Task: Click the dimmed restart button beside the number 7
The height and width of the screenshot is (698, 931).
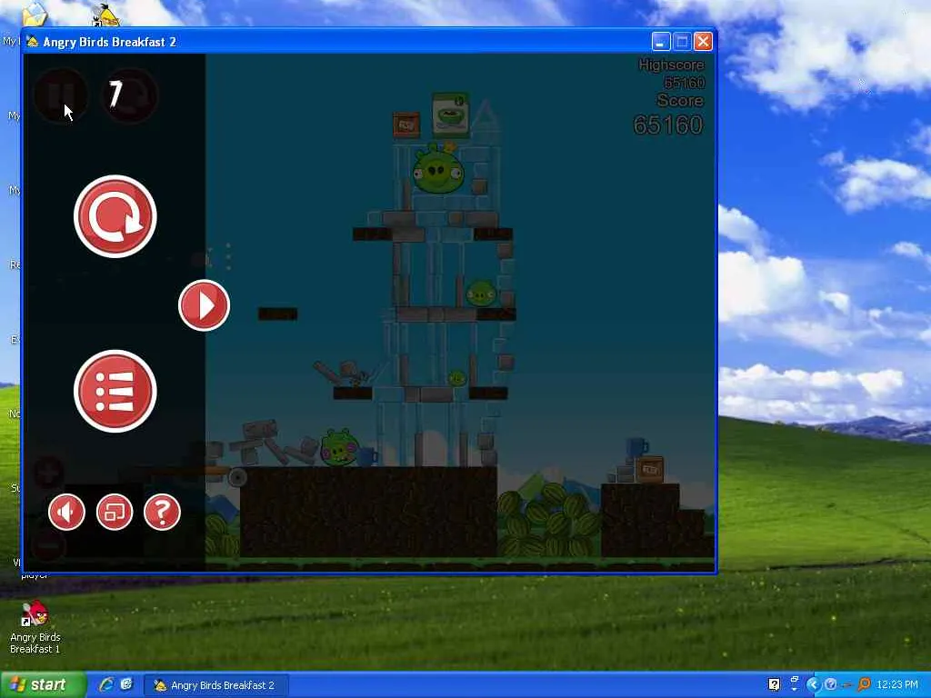Action: (132, 95)
